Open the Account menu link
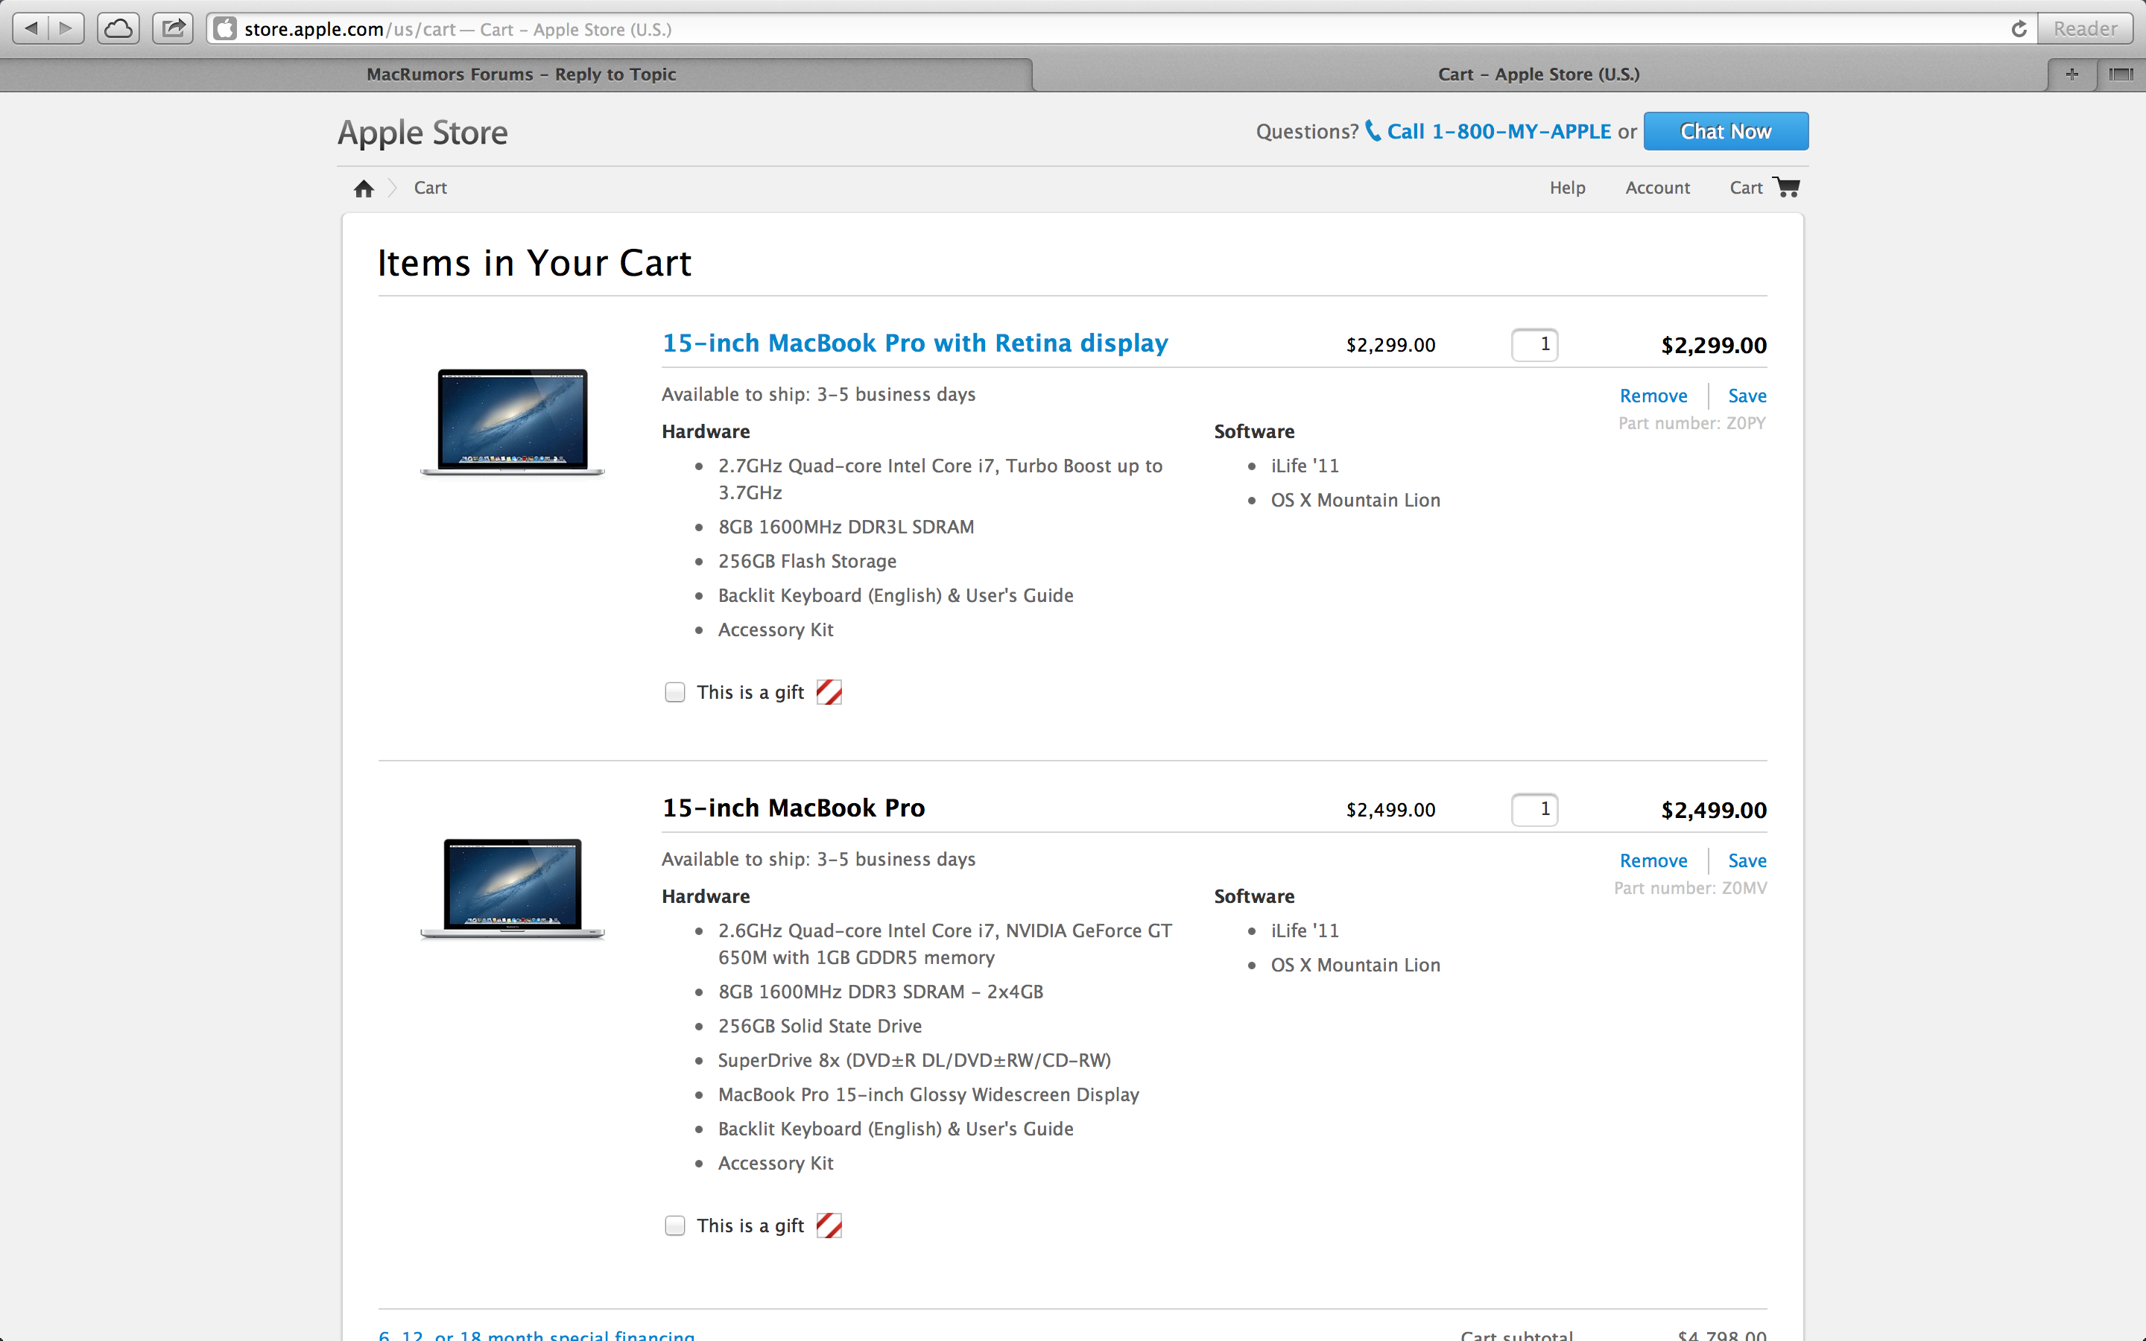The width and height of the screenshot is (2146, 1341). tap(1657, 188)
